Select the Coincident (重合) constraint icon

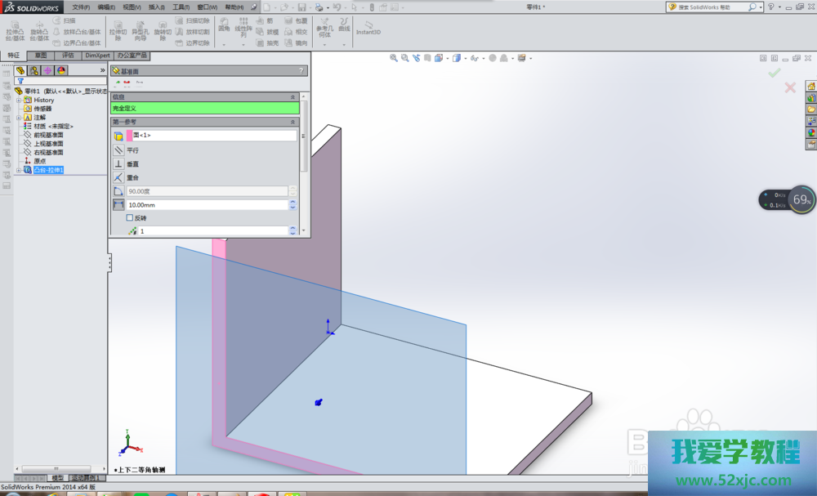(x=118, y=177)
